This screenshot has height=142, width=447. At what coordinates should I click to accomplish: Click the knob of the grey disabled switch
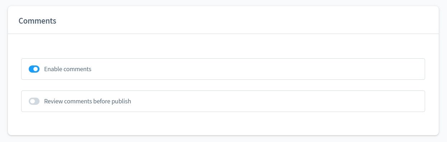pyautogui.click(x=32, y=101)
